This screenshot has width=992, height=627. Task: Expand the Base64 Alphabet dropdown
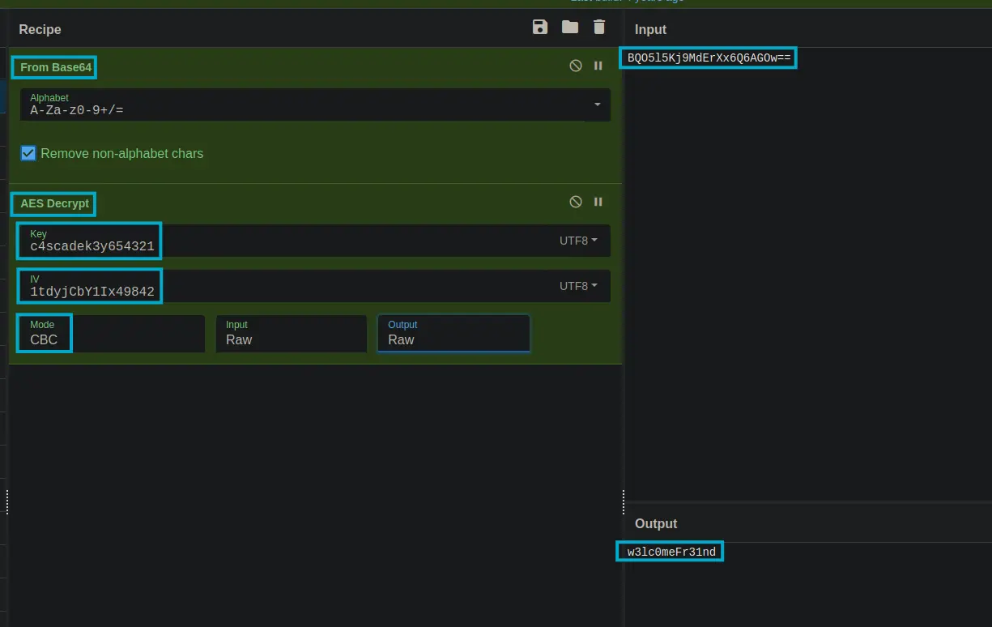[x=597, y=104]
